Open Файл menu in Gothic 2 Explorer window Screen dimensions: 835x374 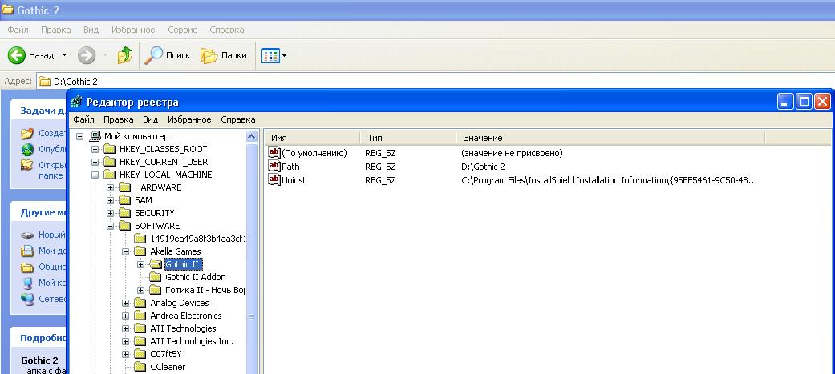pos(18,30)
